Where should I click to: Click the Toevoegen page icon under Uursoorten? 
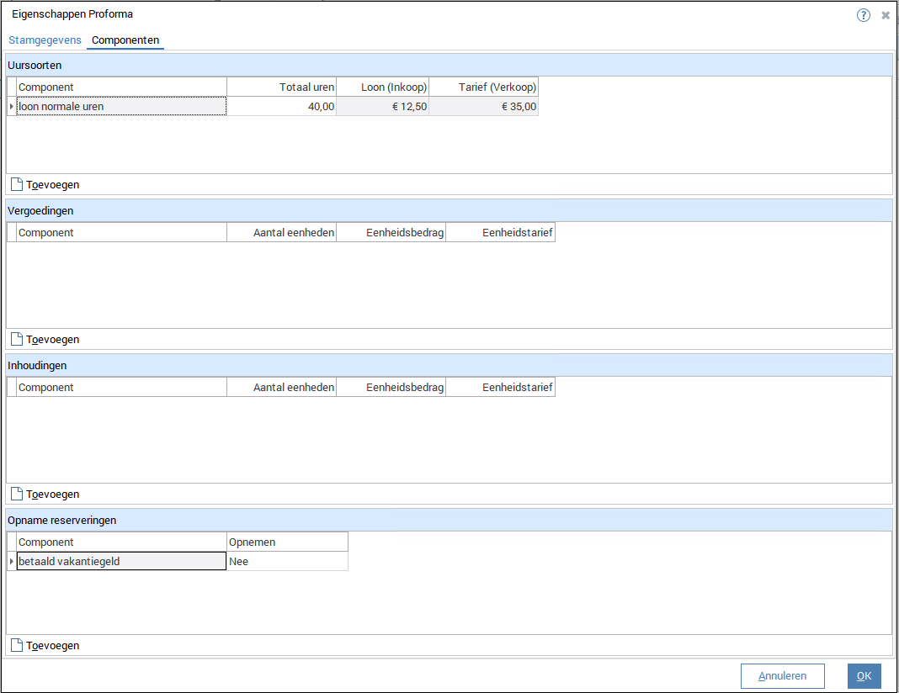(x=16, y=185)
